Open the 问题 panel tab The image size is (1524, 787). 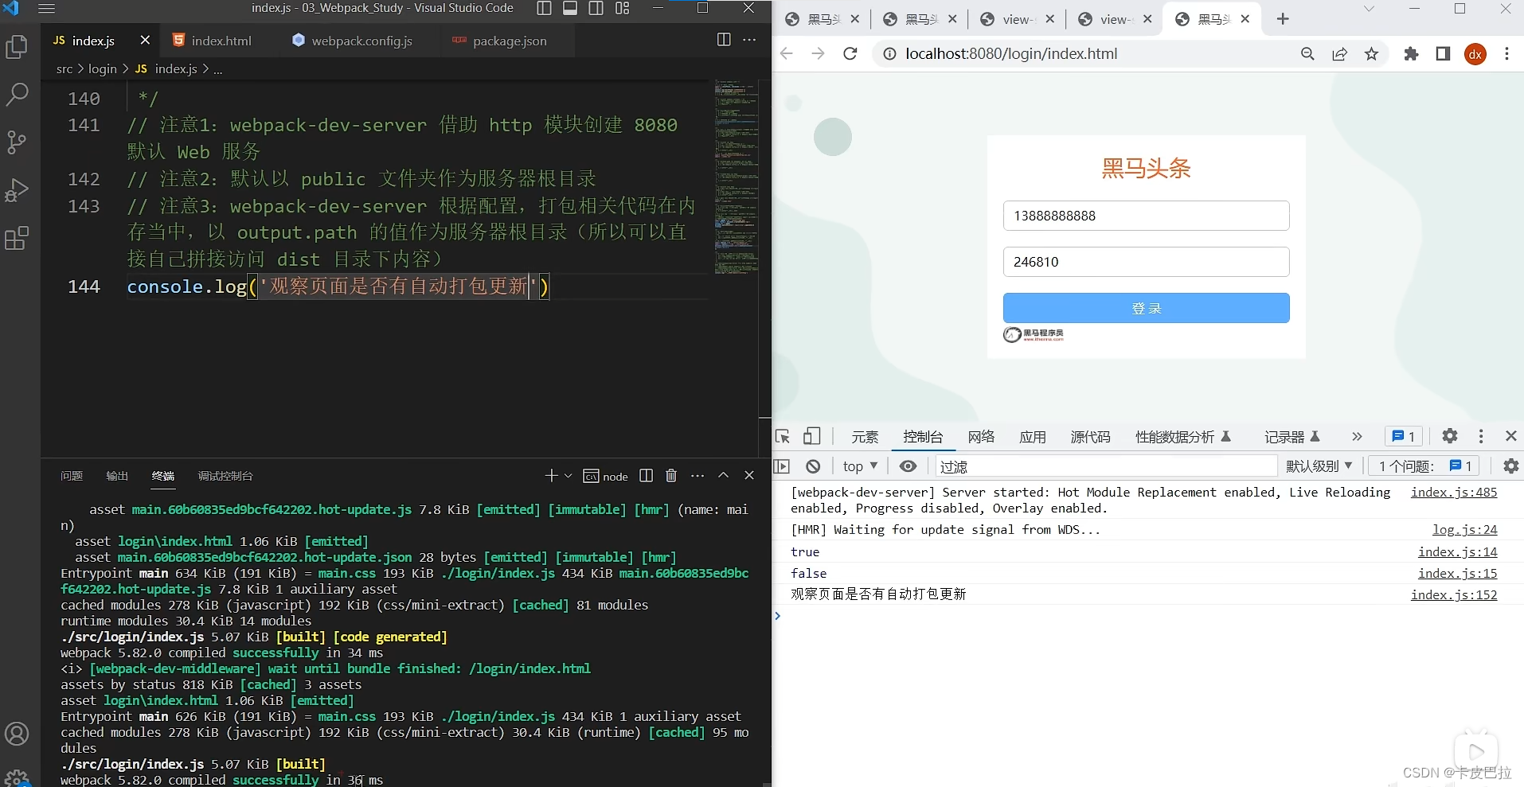tap(72, 476)
